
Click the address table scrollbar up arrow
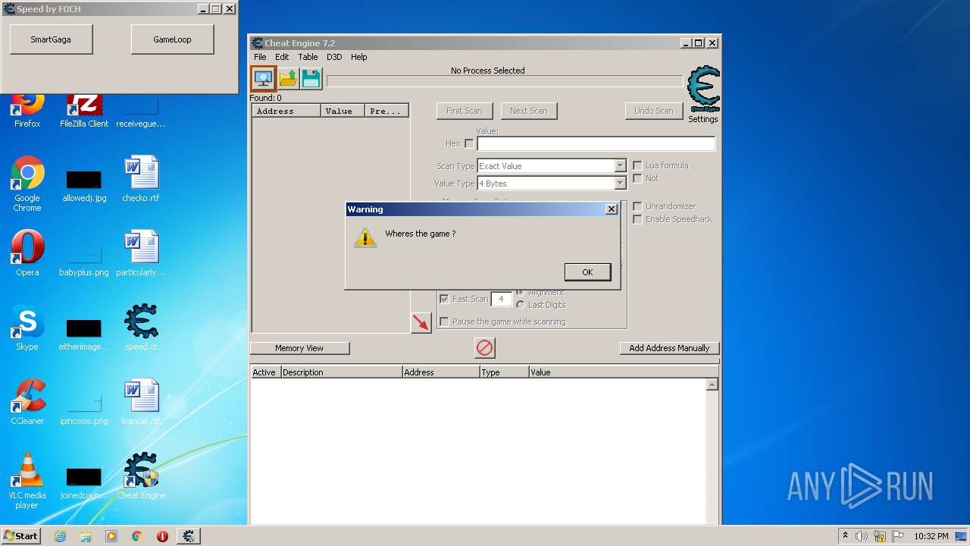[712, 384]
